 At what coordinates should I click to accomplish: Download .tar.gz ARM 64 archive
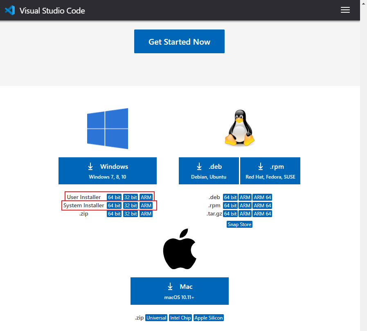coord(262,213)
